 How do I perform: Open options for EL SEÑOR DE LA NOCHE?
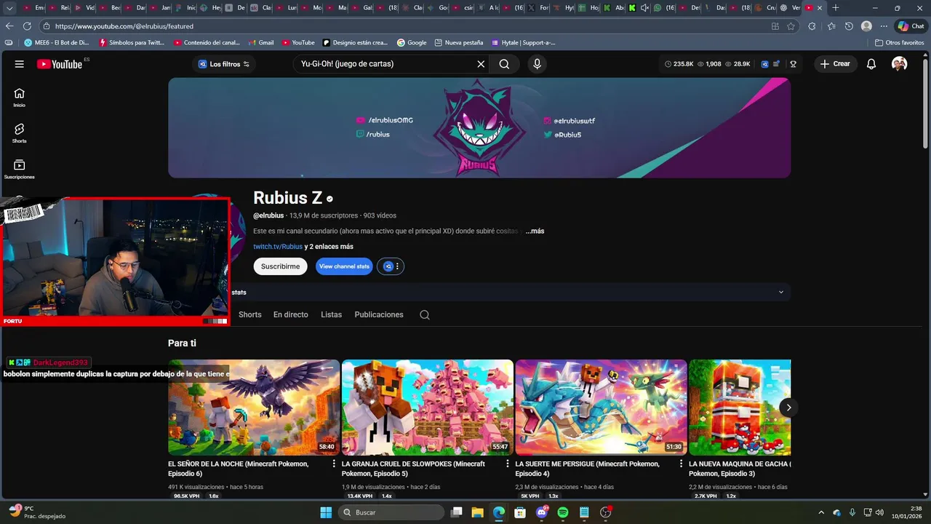334,464
